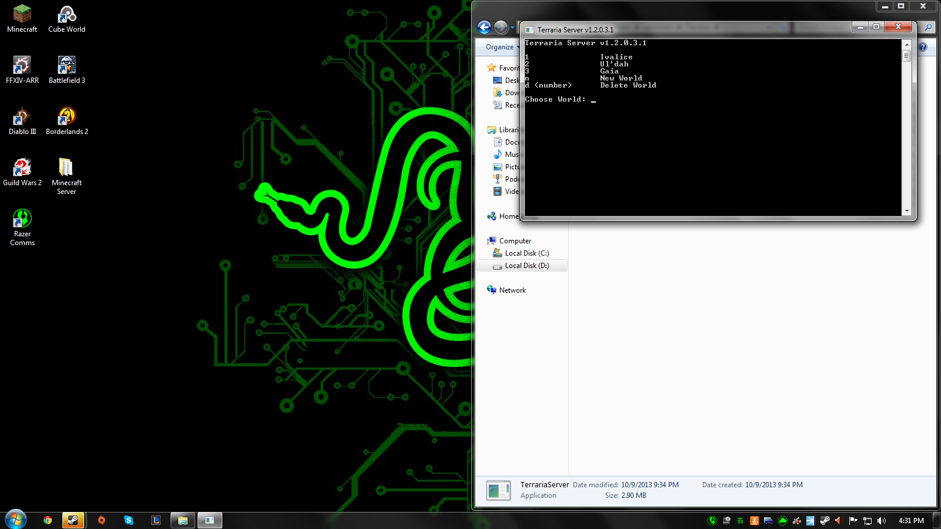
Task: Click the Terraria Server window title icon
Action: (530, 29)
